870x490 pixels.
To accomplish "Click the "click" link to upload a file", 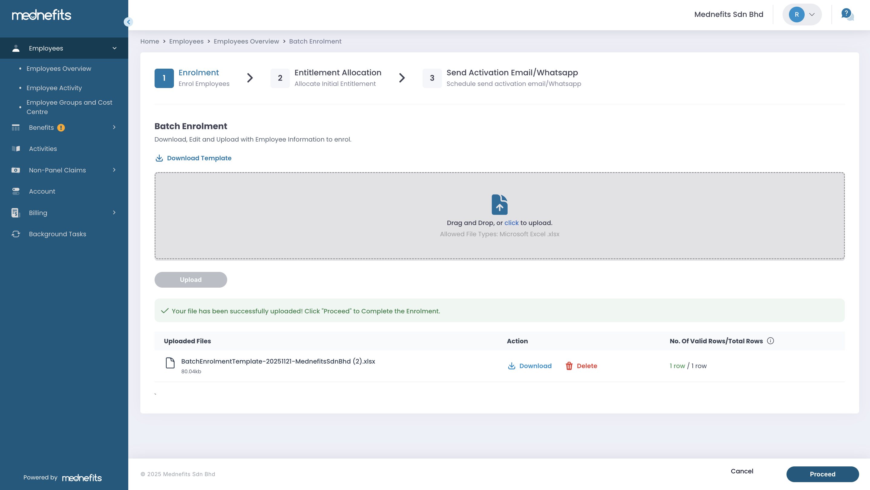I will click(511, 223).
